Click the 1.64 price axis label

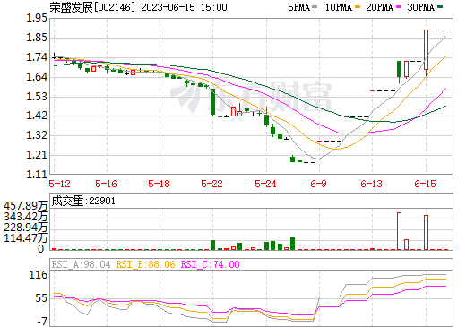37,77
